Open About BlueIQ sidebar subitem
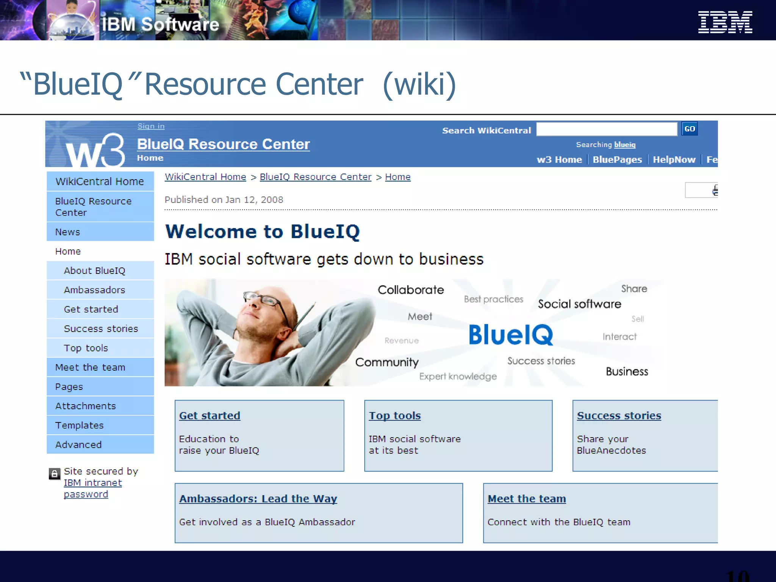This screenshot has height=582, width=776. (x=100, y=271)
